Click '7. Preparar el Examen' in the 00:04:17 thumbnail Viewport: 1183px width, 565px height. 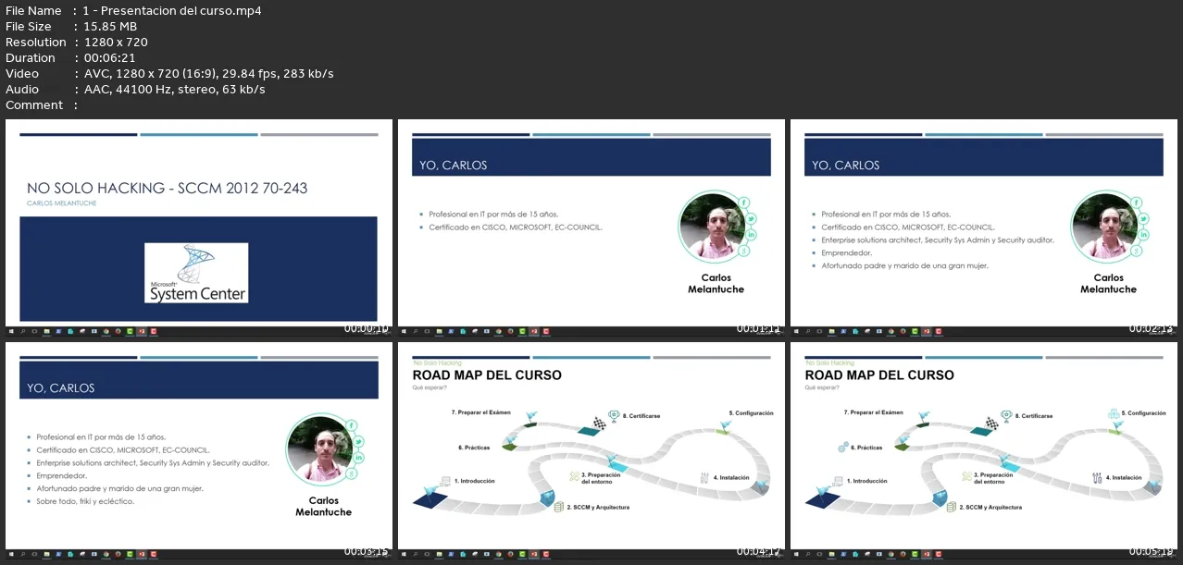pyautogui.click(x=480, y=412)
